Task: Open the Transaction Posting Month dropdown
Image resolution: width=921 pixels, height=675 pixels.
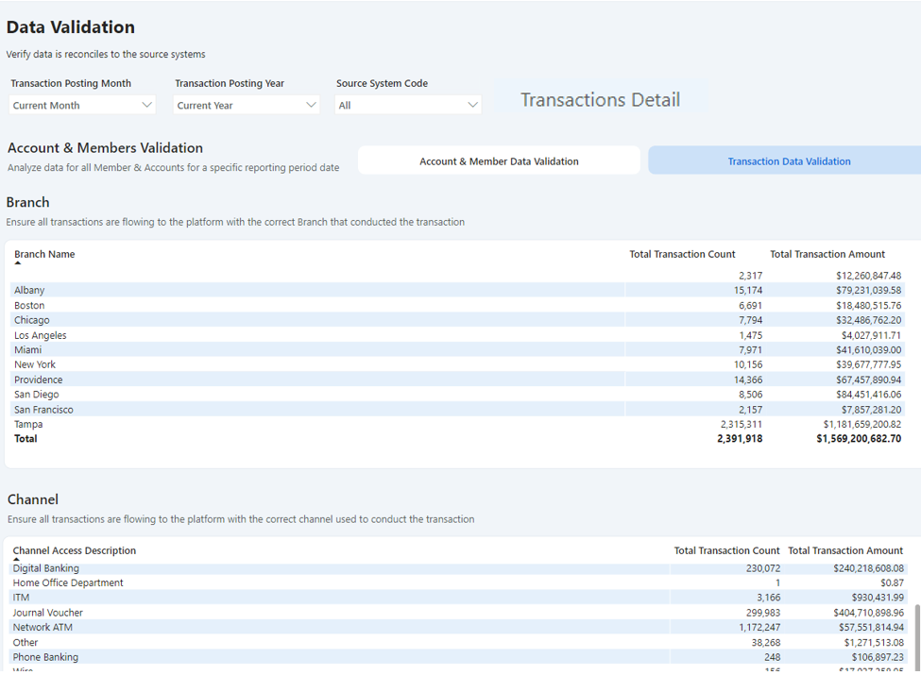Action: coord(82,105)
